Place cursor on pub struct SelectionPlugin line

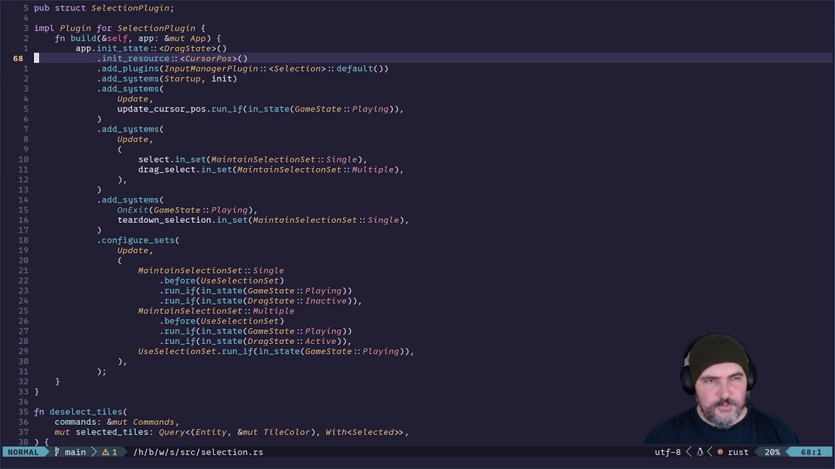point(104,8)
